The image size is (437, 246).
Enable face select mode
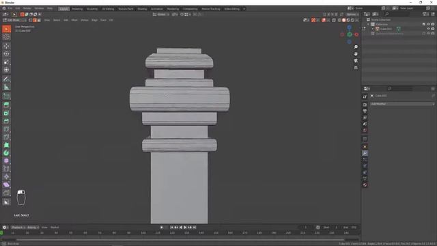(39, 20)
